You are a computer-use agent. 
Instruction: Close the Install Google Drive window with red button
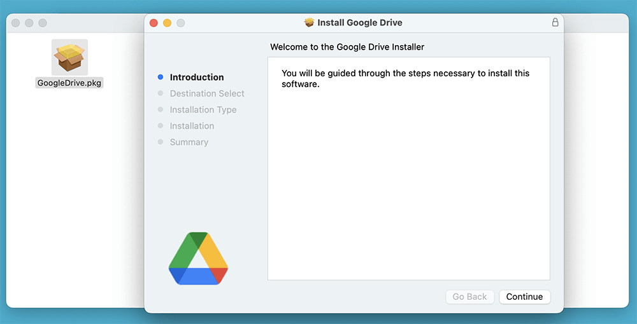pyautogui.click(x=154, y=23)
